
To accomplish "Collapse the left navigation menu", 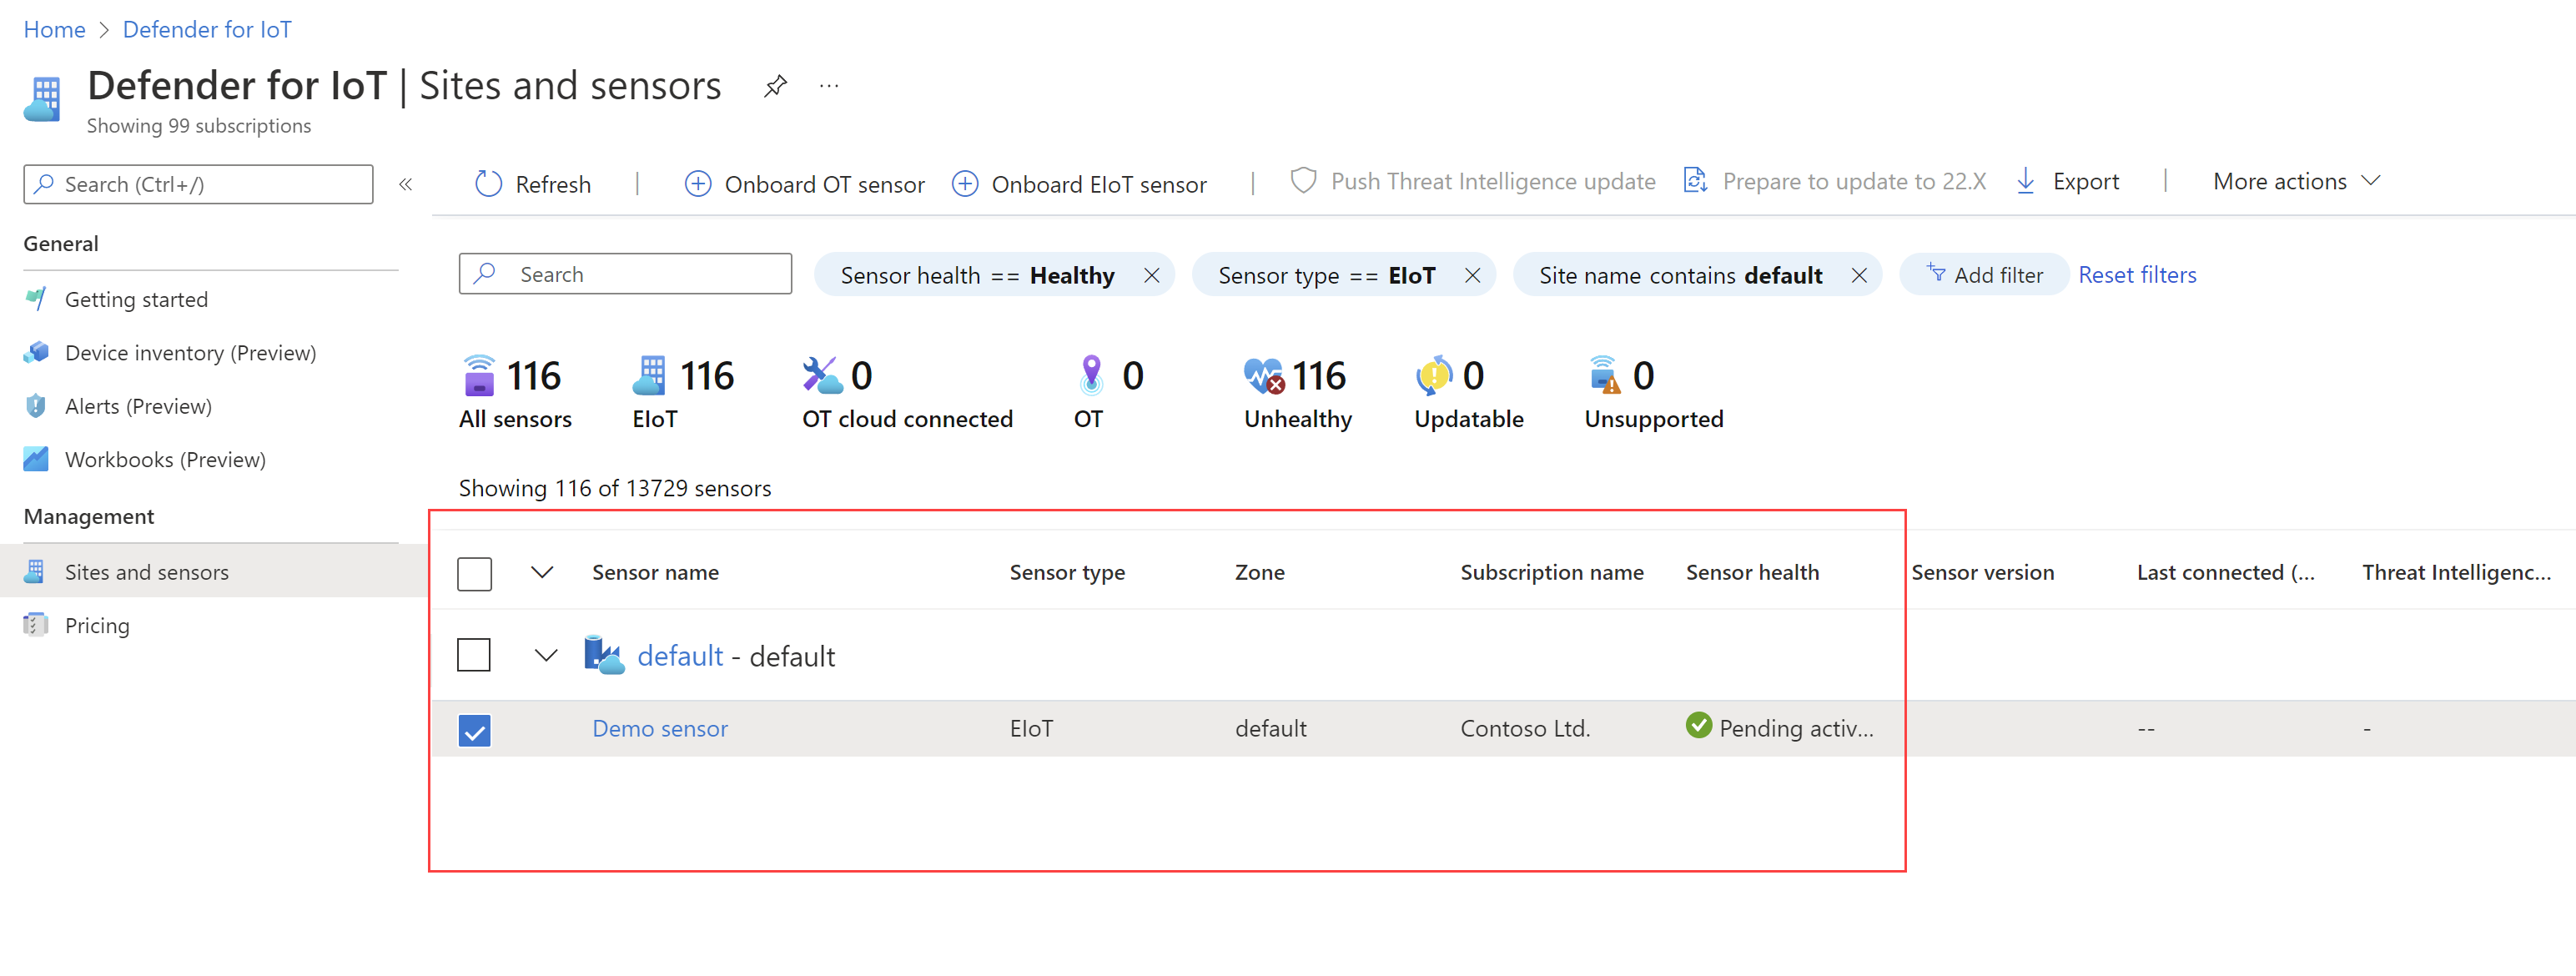I will click(406, 184).
